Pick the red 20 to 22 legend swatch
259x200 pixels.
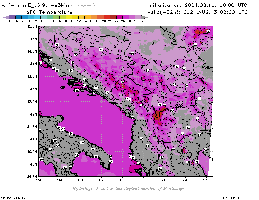pos(107,17)
